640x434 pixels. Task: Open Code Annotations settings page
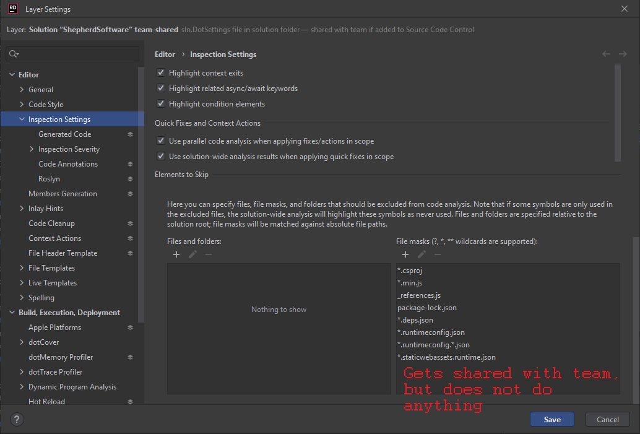point(68,164)
